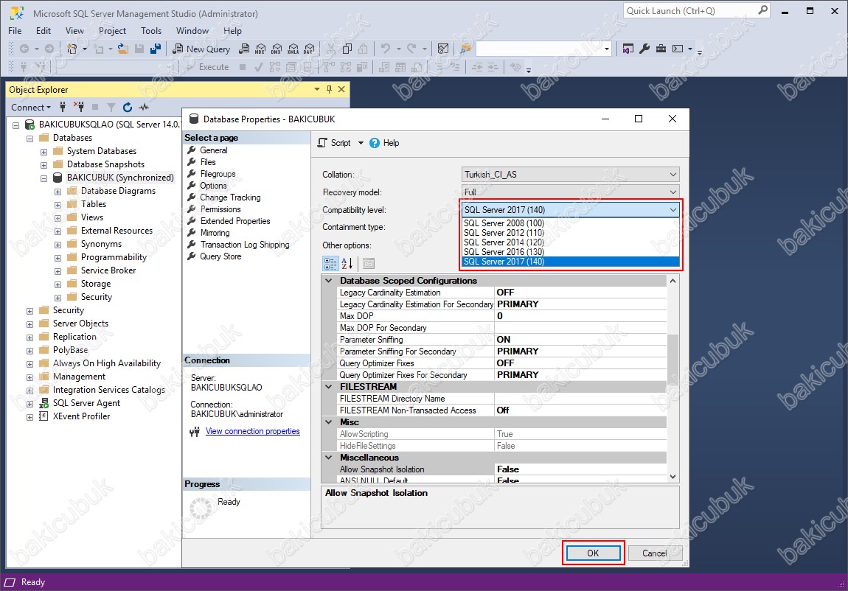Expand the System Databases node
The height and width of the screenshot is (591, 848).
point(44,152)
